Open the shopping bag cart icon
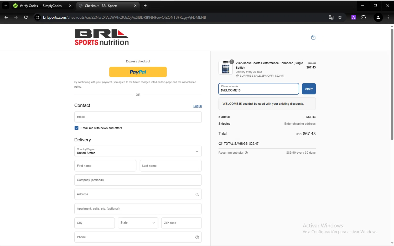This screenshot has height=246, width=394. 313,37
